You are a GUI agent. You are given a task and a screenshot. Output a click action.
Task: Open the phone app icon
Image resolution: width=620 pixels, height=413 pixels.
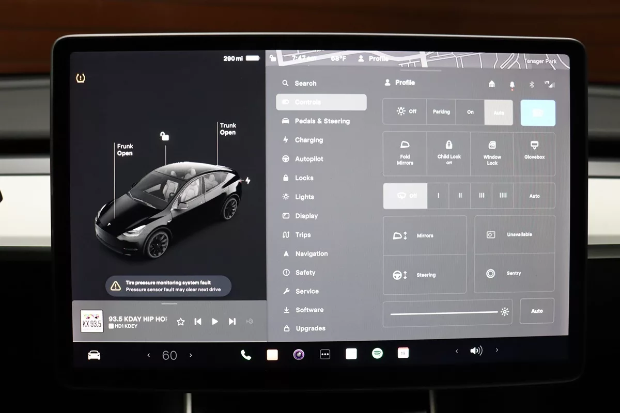click(x=246, y=355)
